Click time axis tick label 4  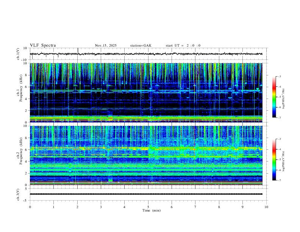point(124,207)
